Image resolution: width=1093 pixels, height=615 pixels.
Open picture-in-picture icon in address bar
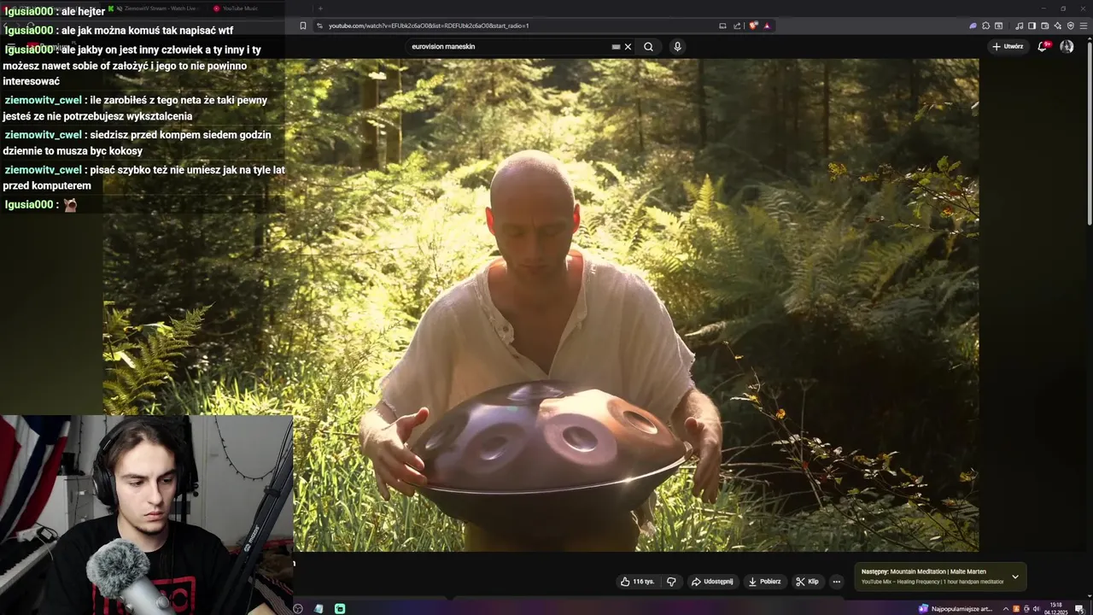(722, 26)
